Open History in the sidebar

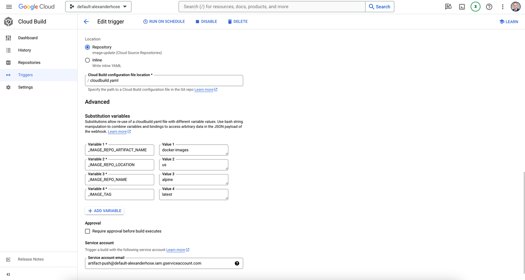click(39, 50)
